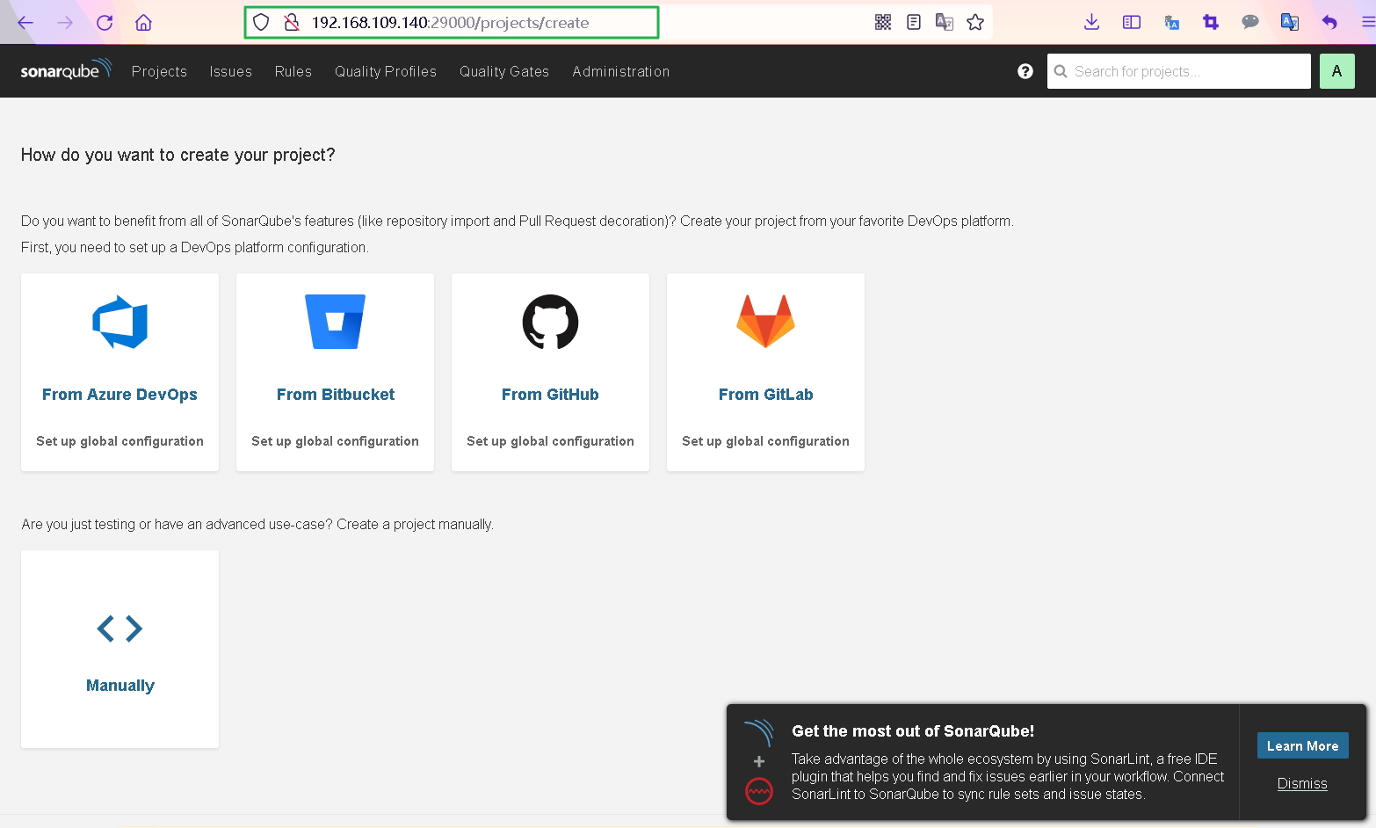Image resolution: width=1376 pixels, height=828 pixels.
Task: Focus the Search for projects field
Action: 1178,71
